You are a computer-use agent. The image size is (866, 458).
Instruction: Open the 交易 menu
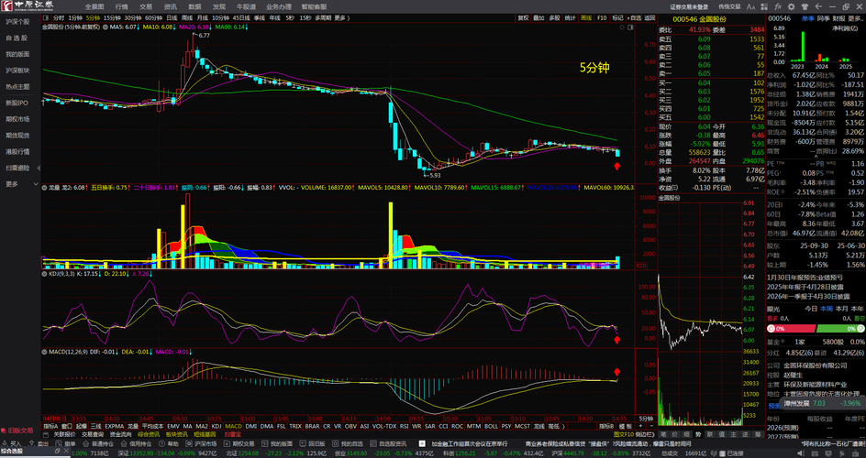click(146, 6)
